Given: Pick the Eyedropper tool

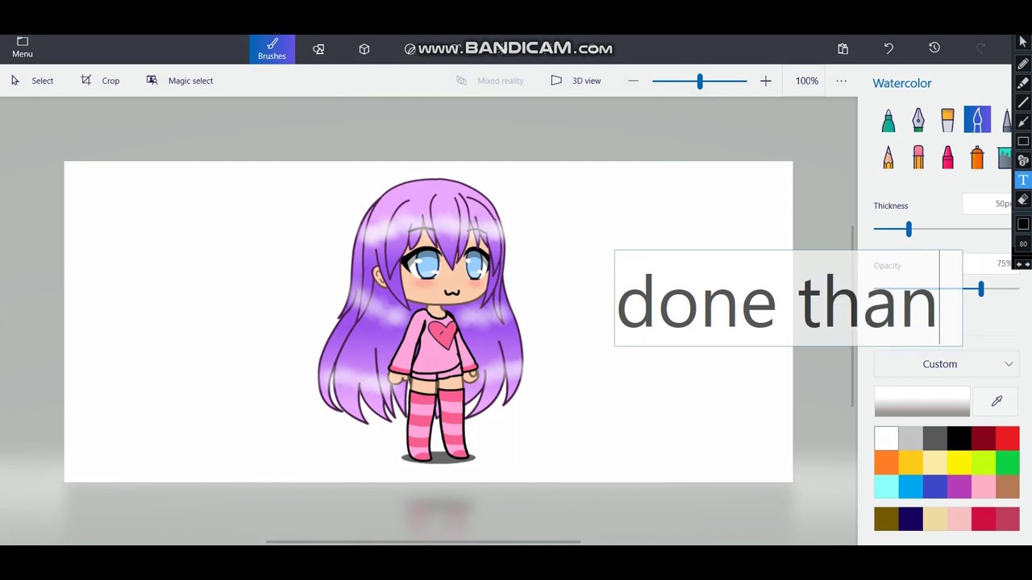Looking at the screenshot, I should (997, 401).
